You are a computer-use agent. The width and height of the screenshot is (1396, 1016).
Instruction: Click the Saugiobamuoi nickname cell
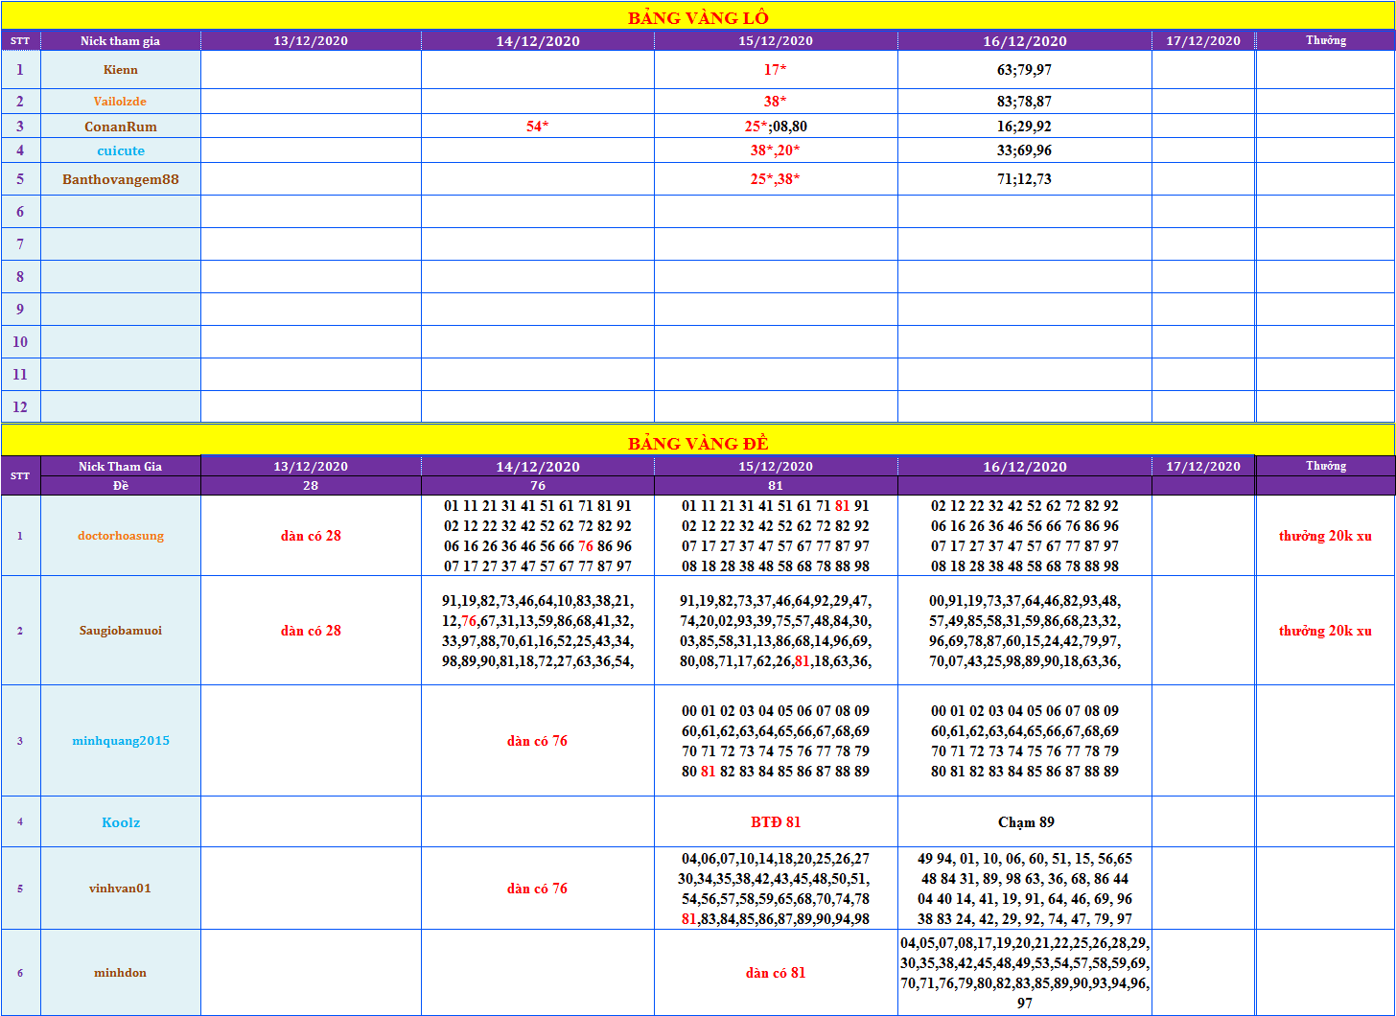121,631
